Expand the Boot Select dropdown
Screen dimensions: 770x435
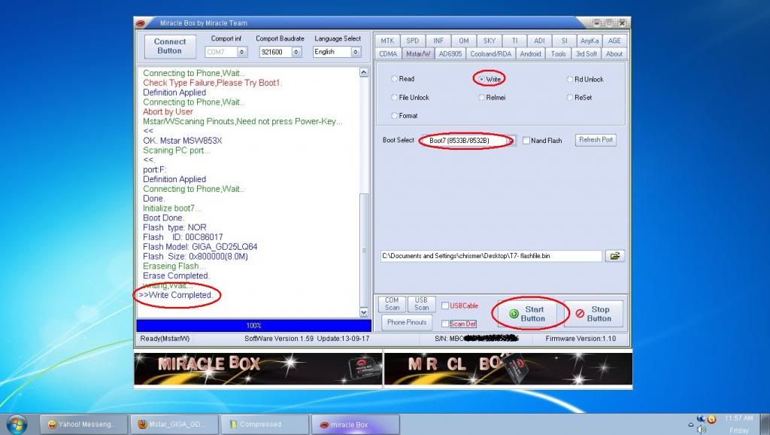509,141
